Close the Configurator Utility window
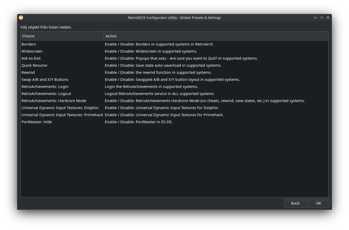The image size is (349, 230). coord(328,18)
